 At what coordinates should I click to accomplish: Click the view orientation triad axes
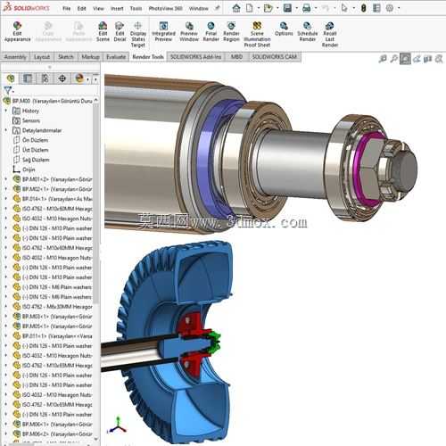tap(118, 425)
